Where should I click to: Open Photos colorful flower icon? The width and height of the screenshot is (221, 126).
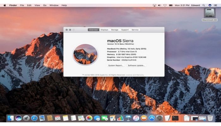pos(89,118)
